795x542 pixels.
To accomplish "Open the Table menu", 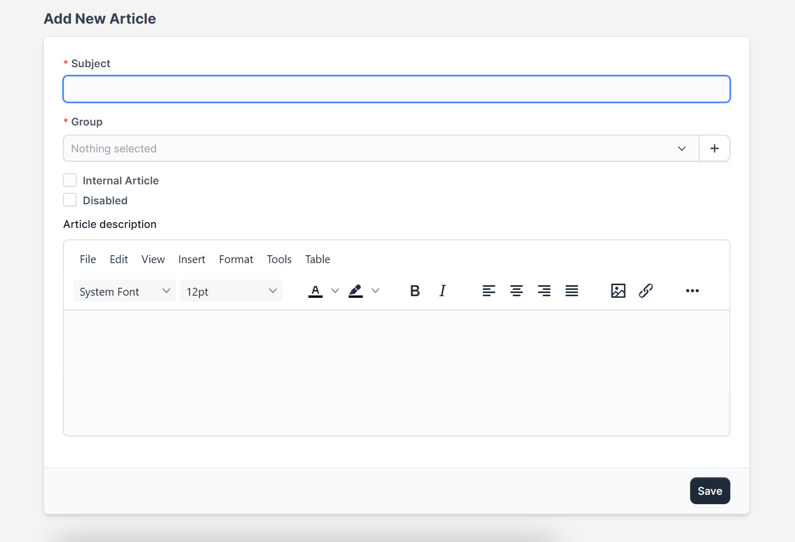I will (x=318, y=259).
